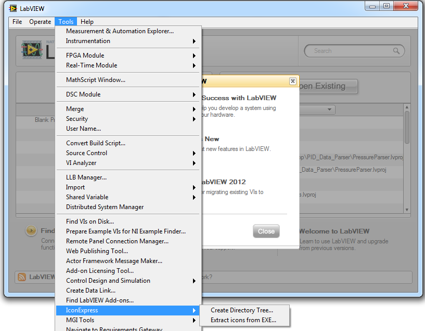The width and height of the screenshot is (425, 331).
Task: Maximize the LabVIEW window
Action: [x=386, y=6]
